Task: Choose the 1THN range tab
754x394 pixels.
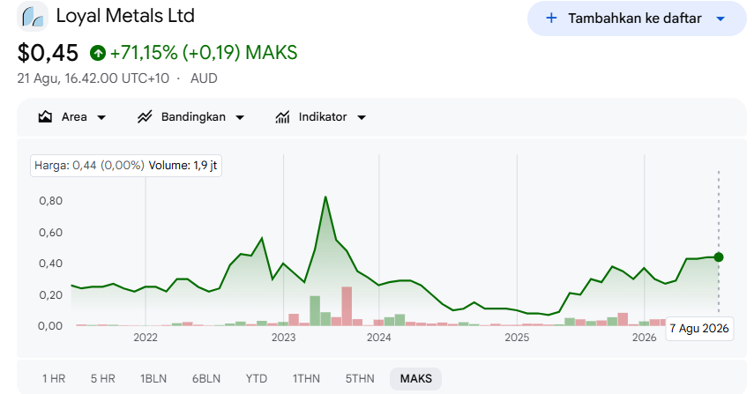Action: coord(306,379)
